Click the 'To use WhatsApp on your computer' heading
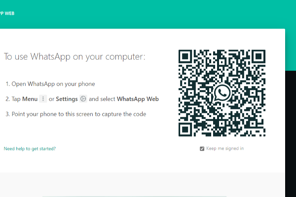 coord(74,57)
